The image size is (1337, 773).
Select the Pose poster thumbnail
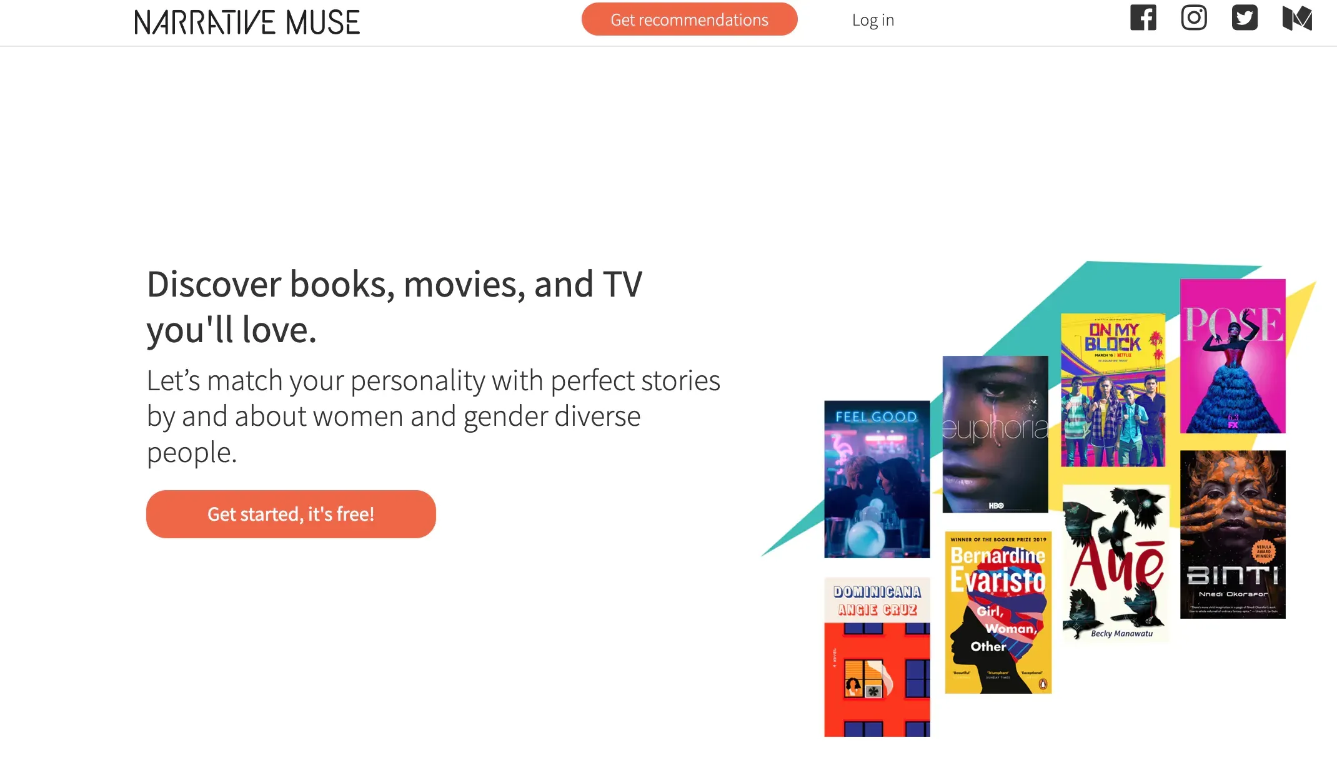point(1232,356)
